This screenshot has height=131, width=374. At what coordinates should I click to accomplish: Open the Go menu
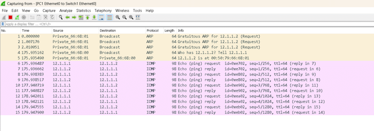tap(36, 11)
